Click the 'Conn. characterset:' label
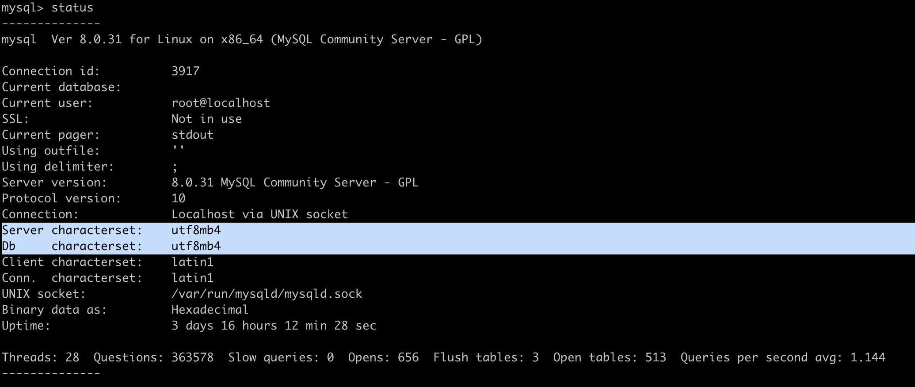The image size is (915, 387). [x=72, y=278]
